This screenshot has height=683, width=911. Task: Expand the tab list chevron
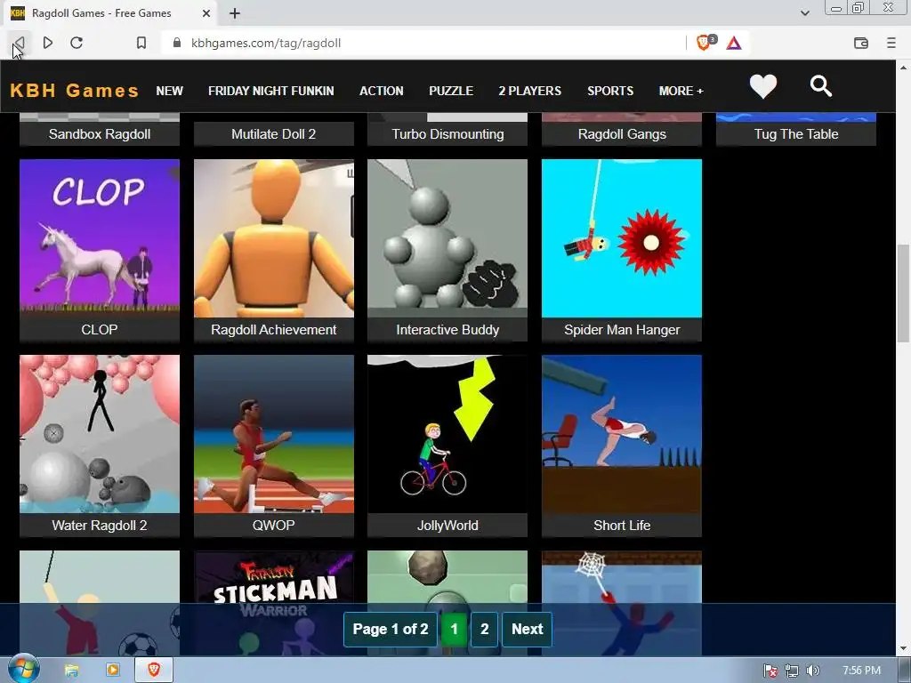[x=805, y=12]
